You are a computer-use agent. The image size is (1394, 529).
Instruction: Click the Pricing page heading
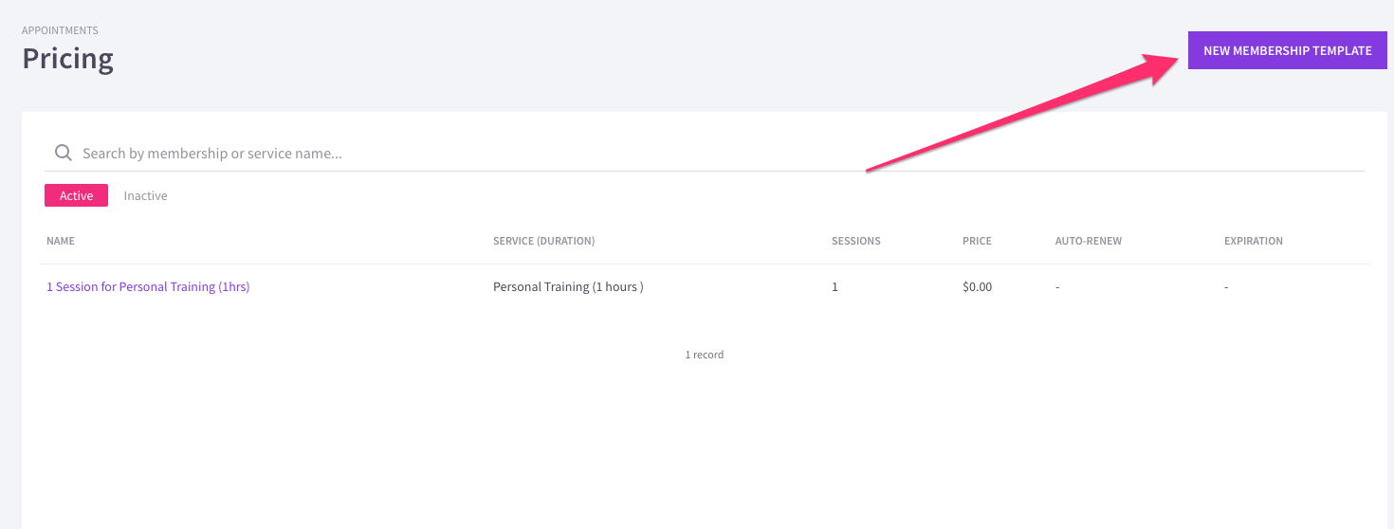click(67, 59)
